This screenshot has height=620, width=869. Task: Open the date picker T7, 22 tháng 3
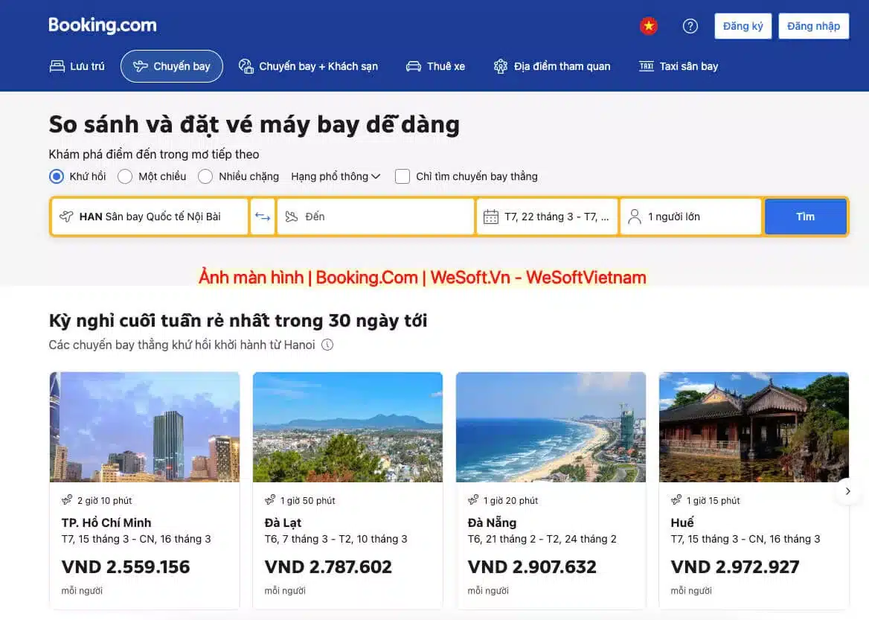547,217
